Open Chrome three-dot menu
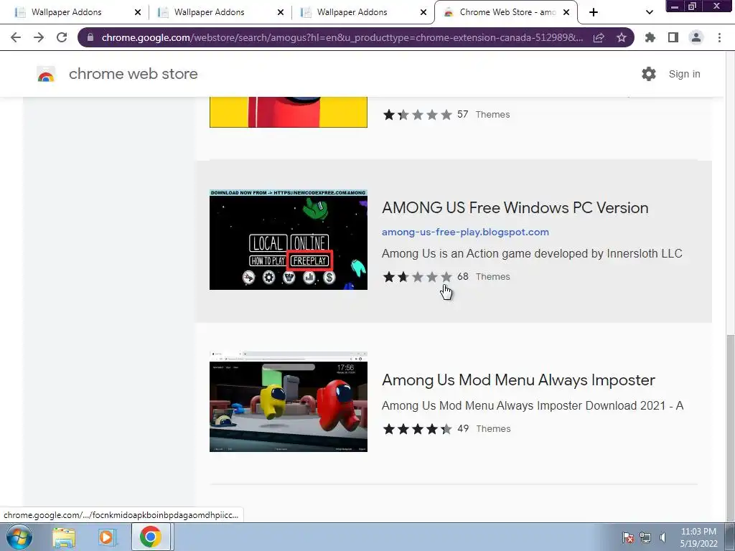Screen dimensions: 735x551 (719, 37)
